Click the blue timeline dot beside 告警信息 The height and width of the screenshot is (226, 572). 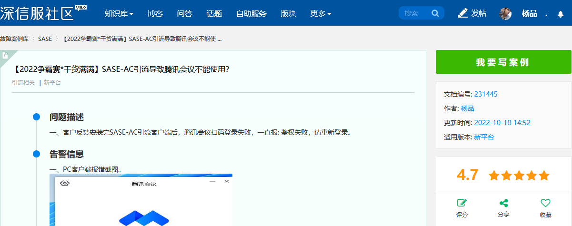[36, 154]
